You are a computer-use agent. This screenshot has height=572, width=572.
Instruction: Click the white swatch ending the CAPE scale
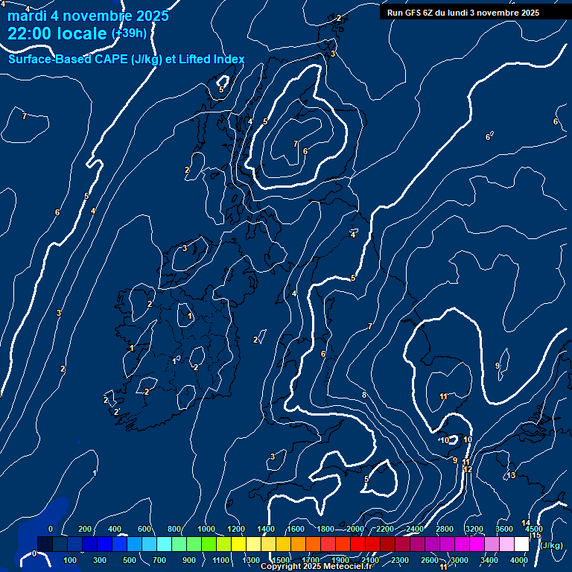click(522, 544)
